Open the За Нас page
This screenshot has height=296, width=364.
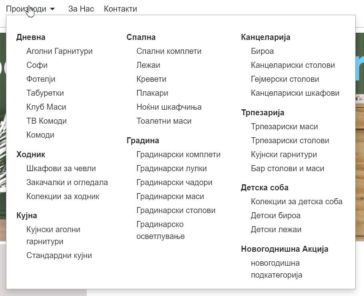click(x=81, y=9)
